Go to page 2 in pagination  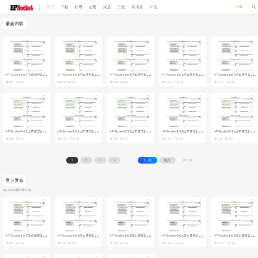tap(86, 160)
